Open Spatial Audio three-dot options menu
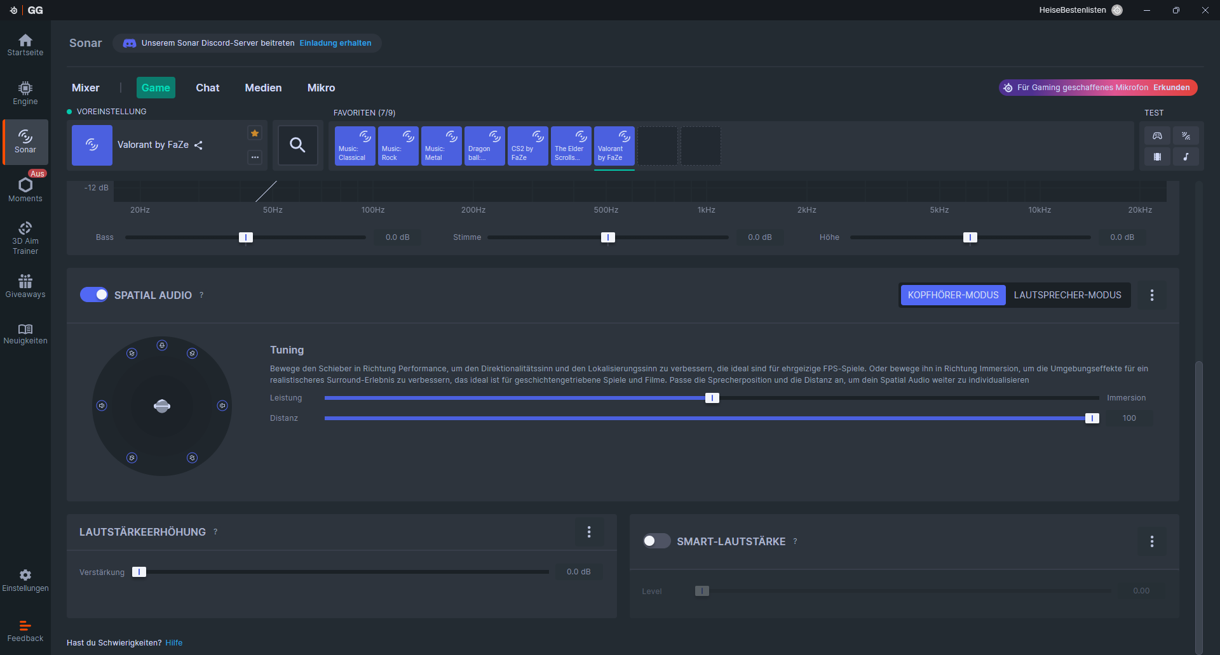The width and height of the screenshot is (1220, 655). pos(1151,295)
